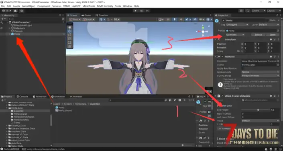Image resolution: width=283 pixels, height=151 pixels.
Task: Click the undo history icon
Action: click(241, 11)
